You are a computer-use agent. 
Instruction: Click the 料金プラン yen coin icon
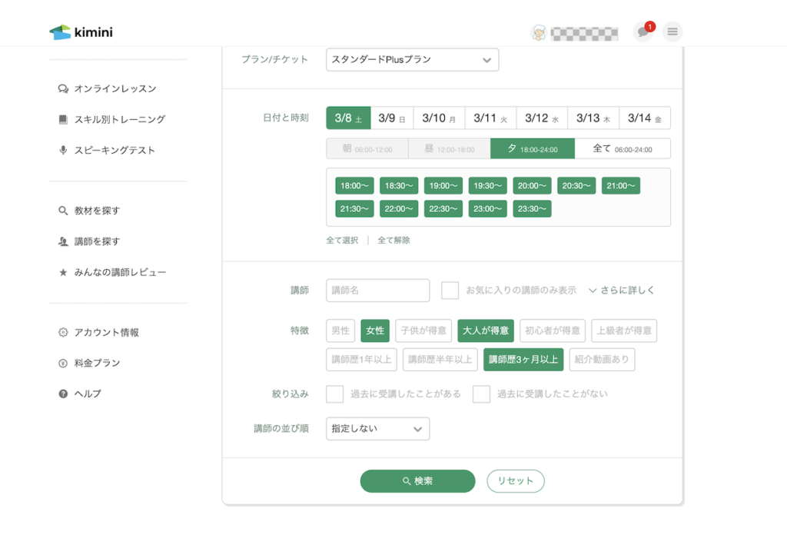pyautogui.click(x=63, y=364)
